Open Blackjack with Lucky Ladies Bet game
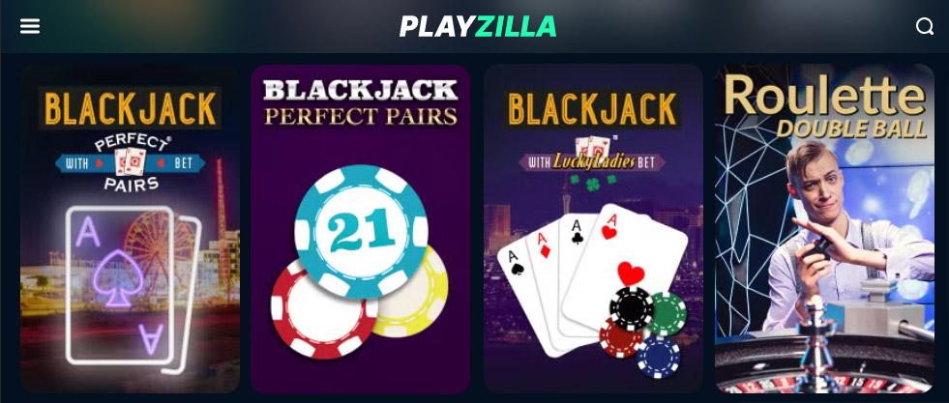The height and width of the screenshot is (403, 949). 593,229
